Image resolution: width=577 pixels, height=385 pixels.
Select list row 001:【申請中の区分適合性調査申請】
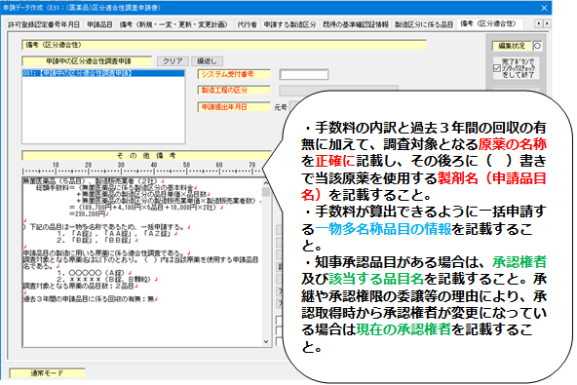[103, 73]
